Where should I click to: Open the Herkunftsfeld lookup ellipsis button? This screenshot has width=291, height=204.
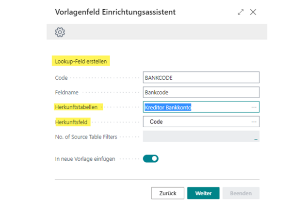(254, 122)
